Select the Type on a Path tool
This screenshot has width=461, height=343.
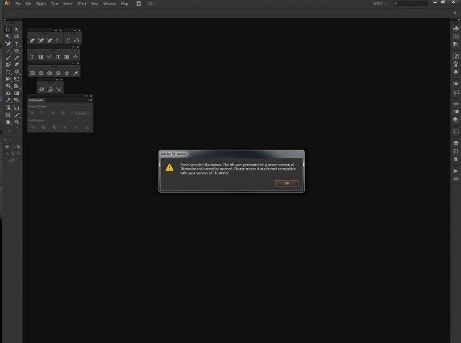pyautogui.click(x=50, y=56)
